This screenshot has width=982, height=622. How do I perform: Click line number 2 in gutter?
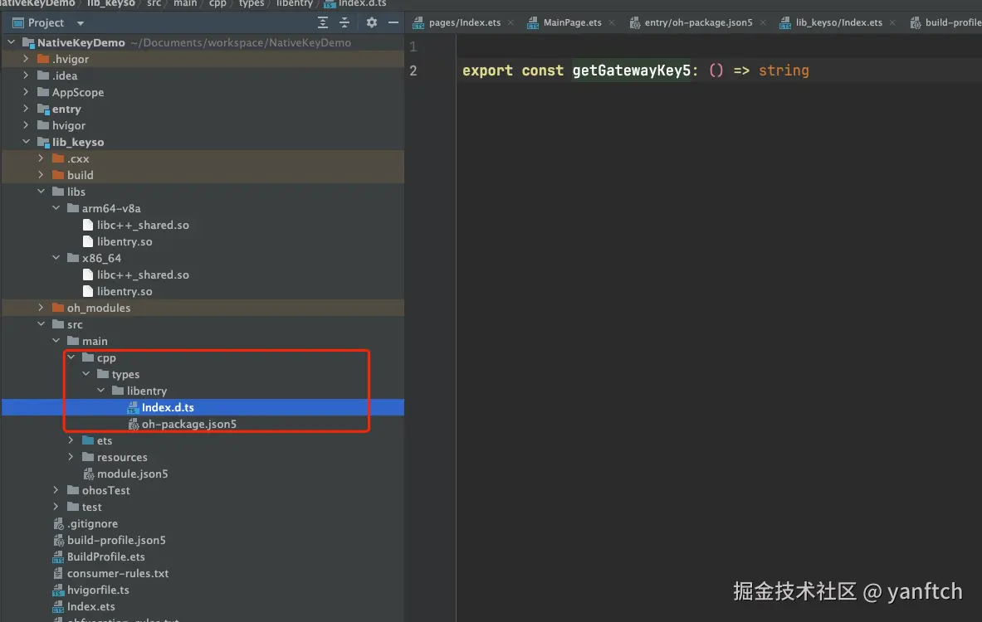(413, 70)
